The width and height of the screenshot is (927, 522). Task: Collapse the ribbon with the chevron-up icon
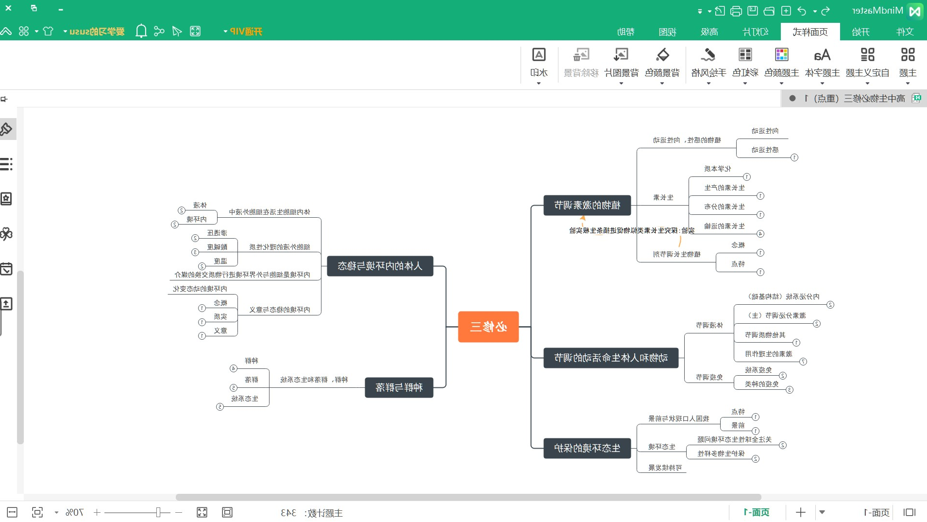coord(6,32)
